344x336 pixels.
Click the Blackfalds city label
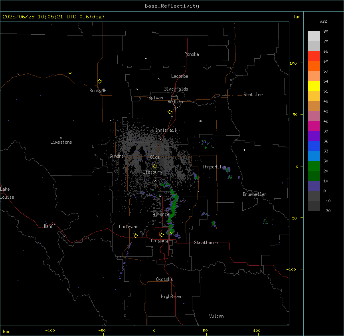pos(176,89)
